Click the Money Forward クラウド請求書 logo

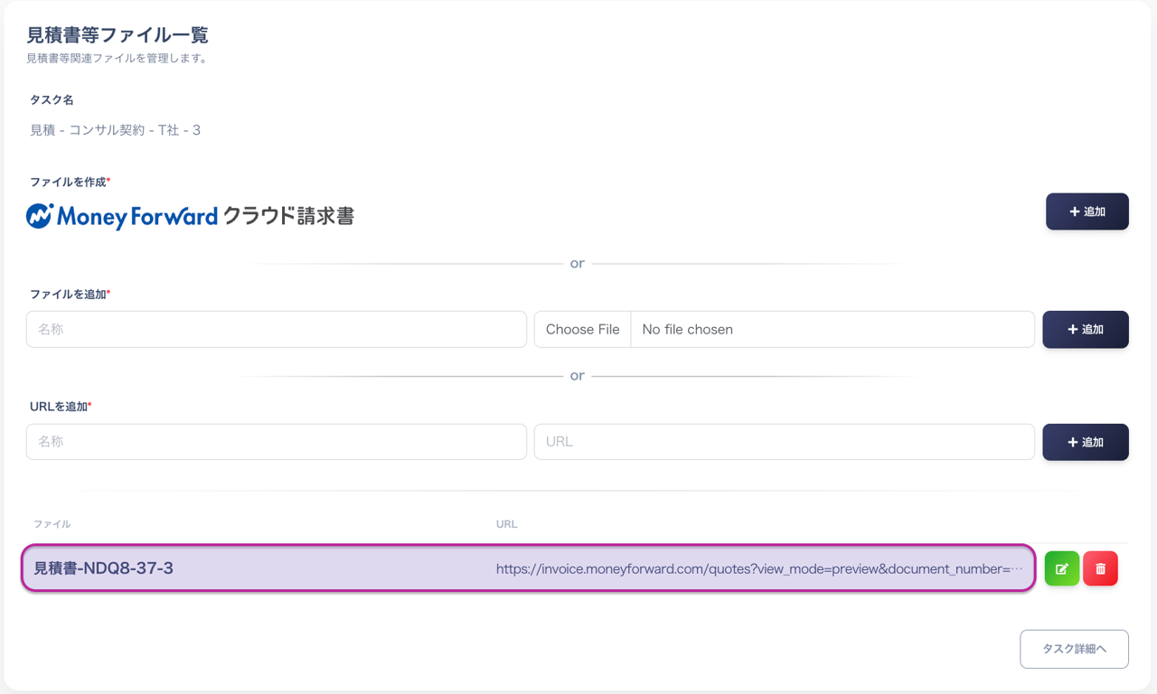click(190, 216)
